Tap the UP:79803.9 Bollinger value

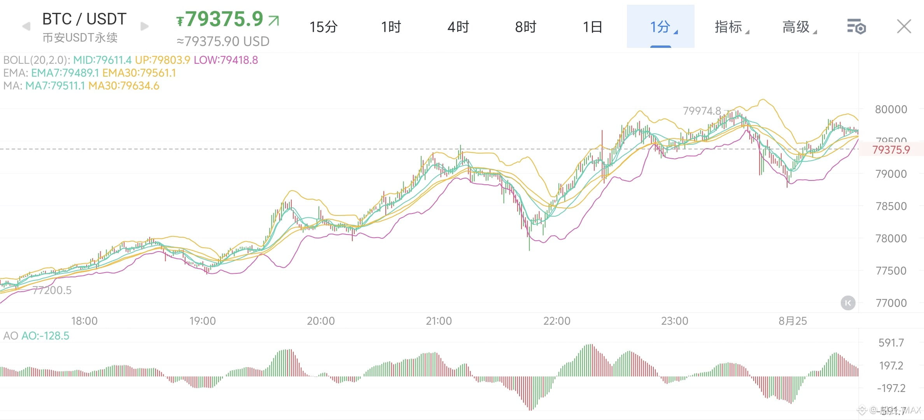tap(163, 60)
